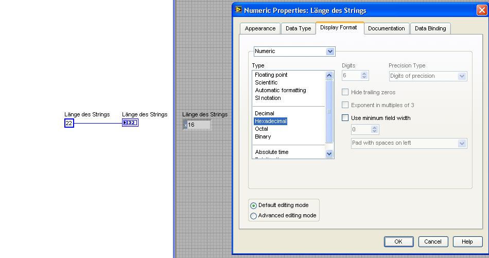
Task: Select Decimal format type
Action: pos(265,114)
